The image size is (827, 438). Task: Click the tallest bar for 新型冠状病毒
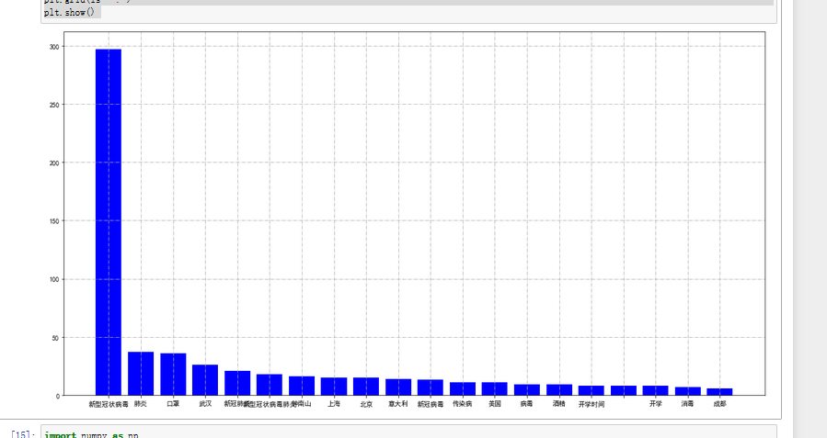click(109, 222)
